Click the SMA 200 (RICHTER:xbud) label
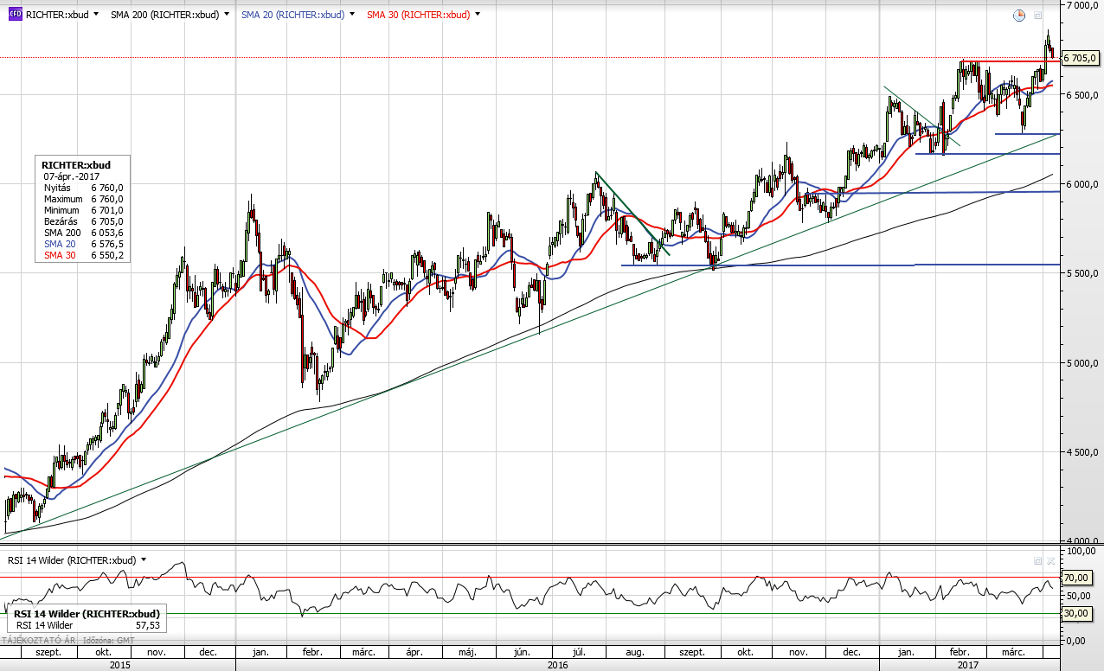Viewport: 1104px width, 671px height. pyautogui.click(x=164, y=15)
